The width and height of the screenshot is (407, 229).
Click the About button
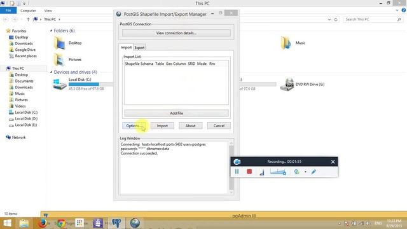click(x=190, y=126)
